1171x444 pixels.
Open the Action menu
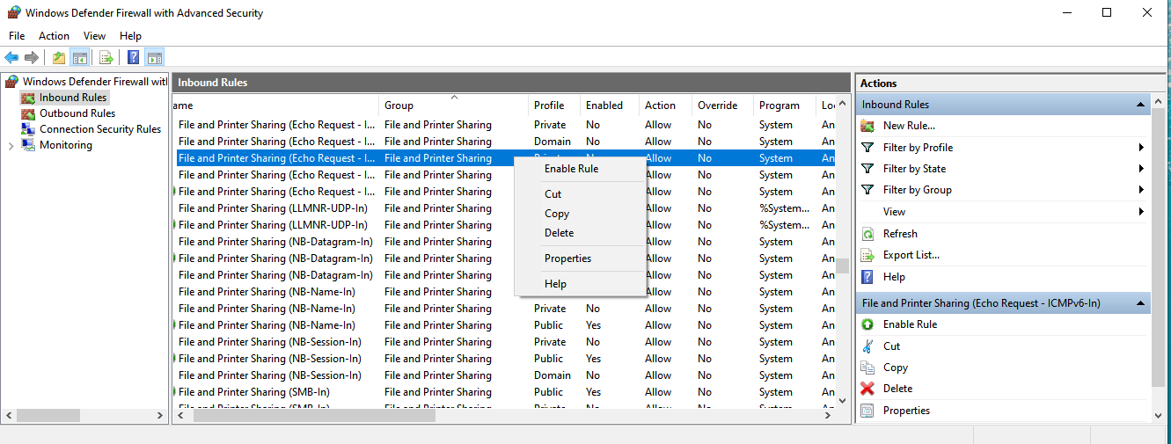(54, 36)
